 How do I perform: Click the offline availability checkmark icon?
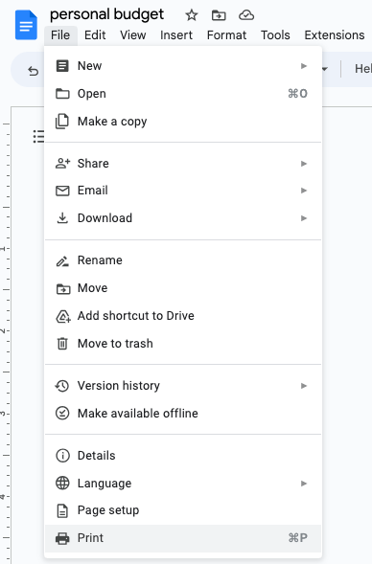(x=62, y=413)
